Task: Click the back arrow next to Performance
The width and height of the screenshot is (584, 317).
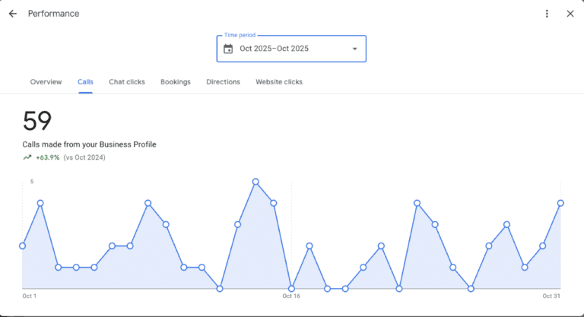Action: pyautogui.click(x=12, y=14)
